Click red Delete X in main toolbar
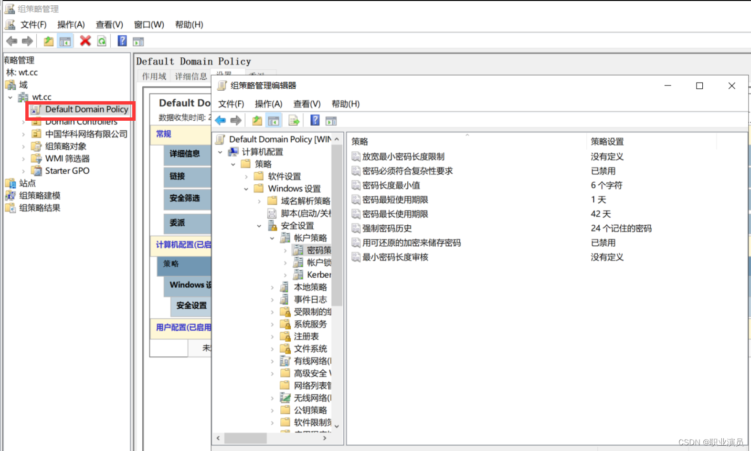751x451 pixels. click(x=85, y=41)
